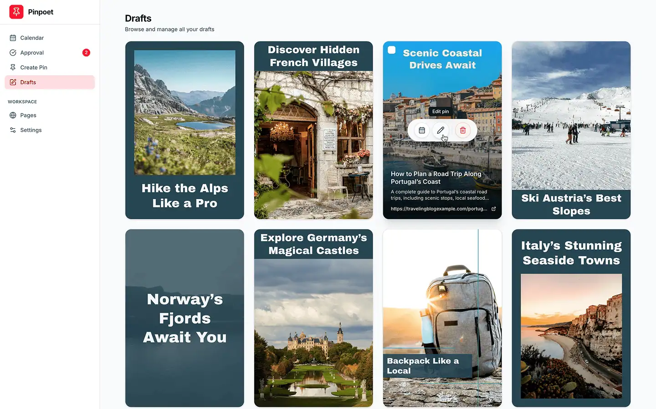Click the external link icon beside URL
Viewport: 656px width, 409px height.
coord(493,209)
